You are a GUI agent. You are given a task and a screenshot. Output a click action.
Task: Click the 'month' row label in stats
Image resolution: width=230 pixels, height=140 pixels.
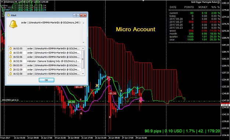[173, 34]
